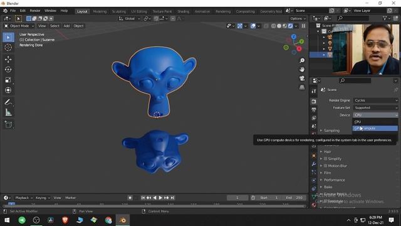Select the Scale tool
This screenshot has height=226, width=401.
pyautogui.click(x=8, y=80)
